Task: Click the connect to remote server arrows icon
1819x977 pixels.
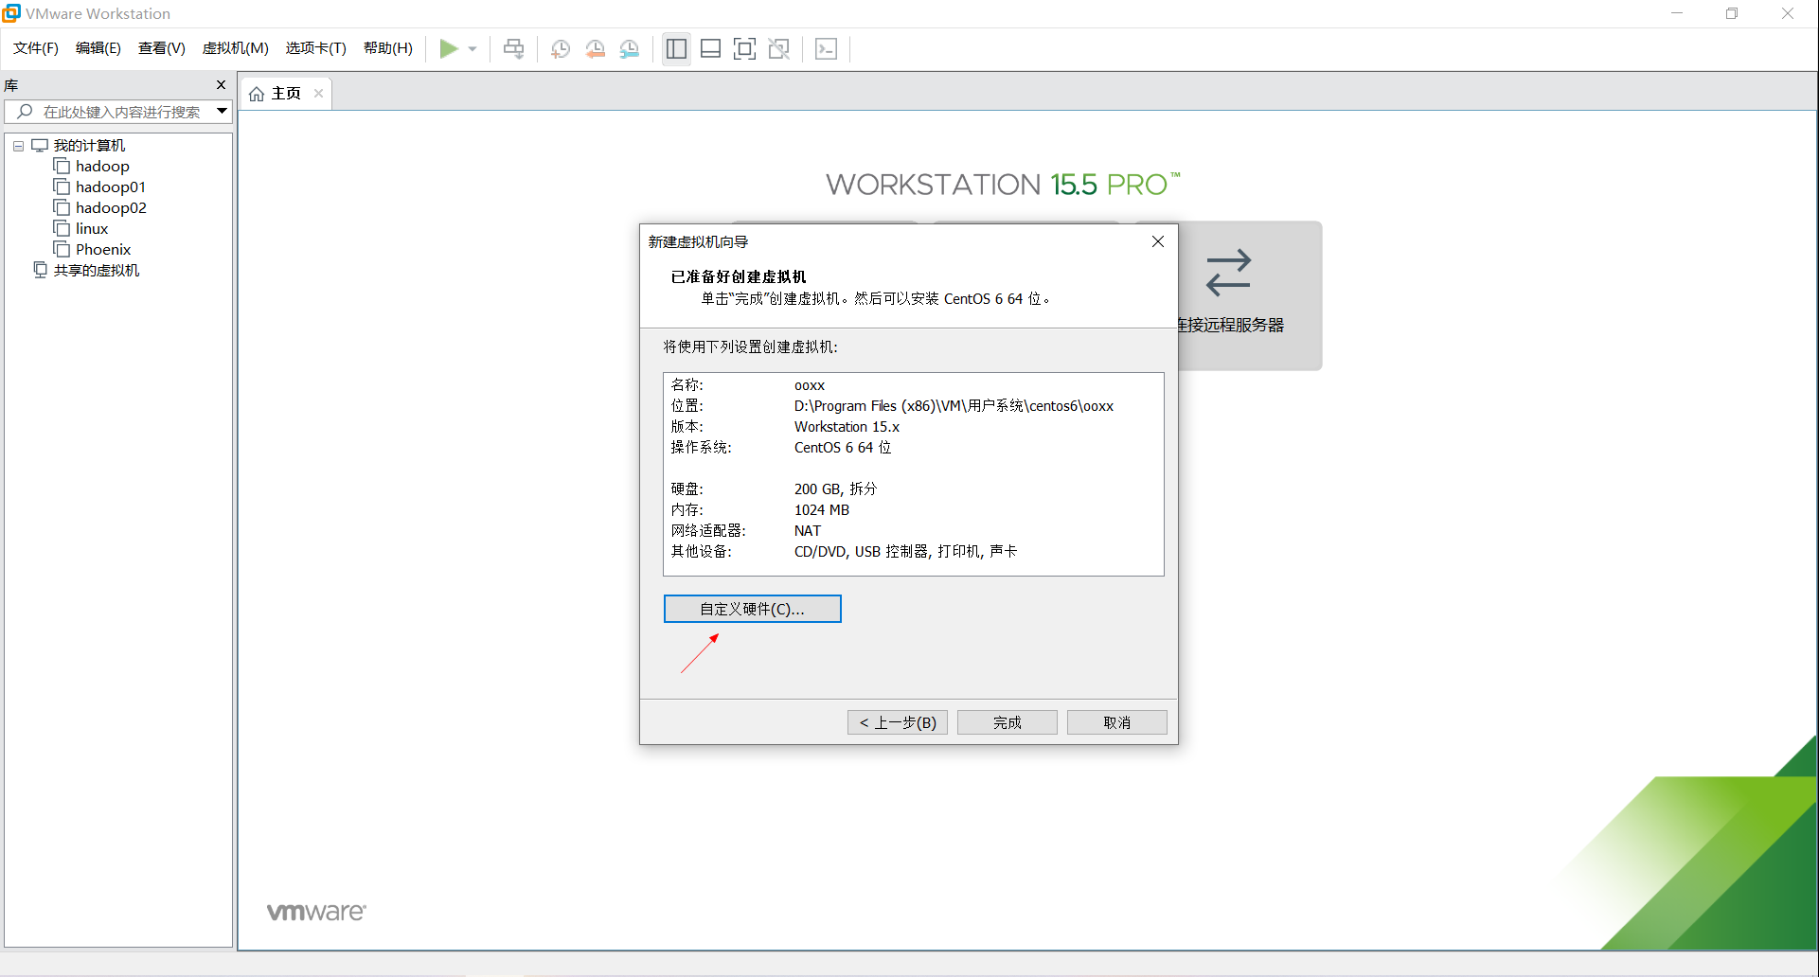Action: click(x=1229, y=272)
